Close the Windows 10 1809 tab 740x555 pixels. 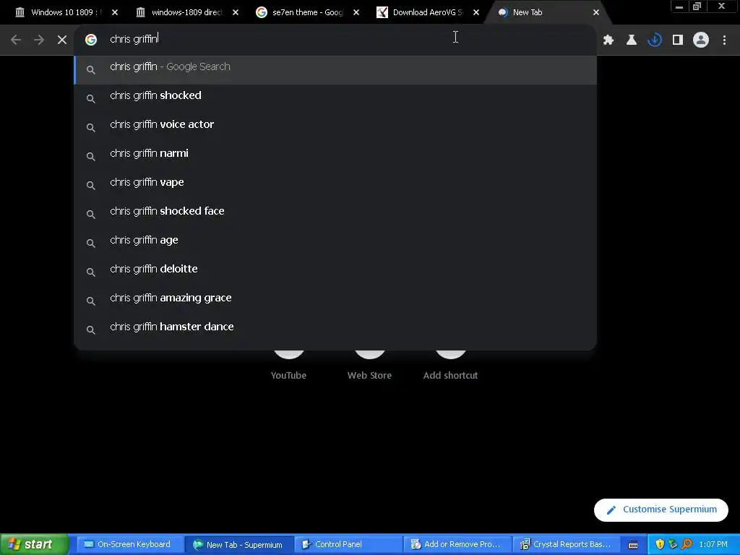click(115, 12)
